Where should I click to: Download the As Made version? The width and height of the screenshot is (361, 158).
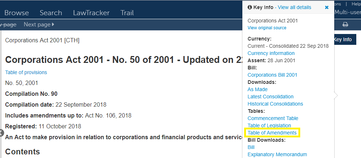(258, 89)
